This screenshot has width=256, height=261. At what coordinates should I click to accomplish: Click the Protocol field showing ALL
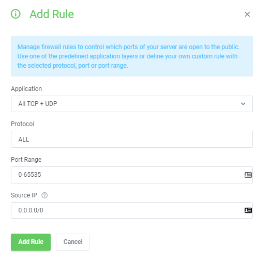click(132, 139)
